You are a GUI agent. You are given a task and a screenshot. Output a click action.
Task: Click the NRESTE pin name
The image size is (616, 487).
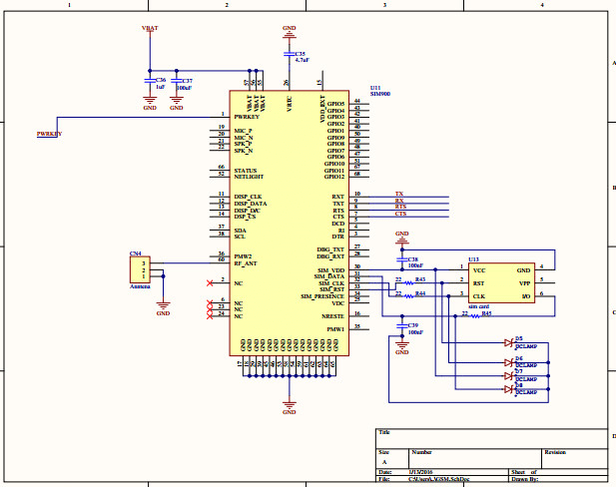(x=332, y=316)
